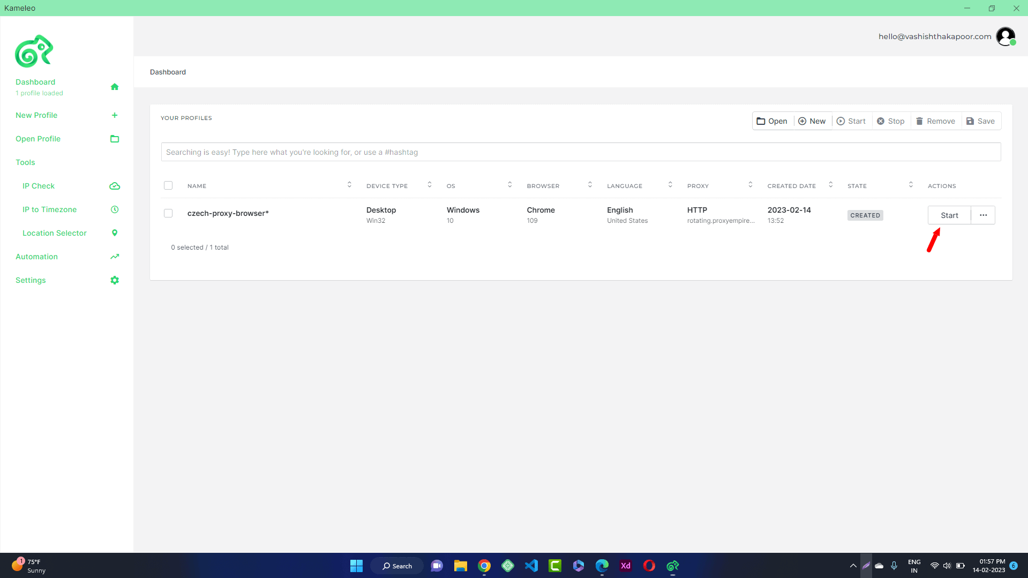This screenshot has height=578, width=1028.
Task: Check the czech-proxy-browser profile checkbox
Action: (168, 213)
